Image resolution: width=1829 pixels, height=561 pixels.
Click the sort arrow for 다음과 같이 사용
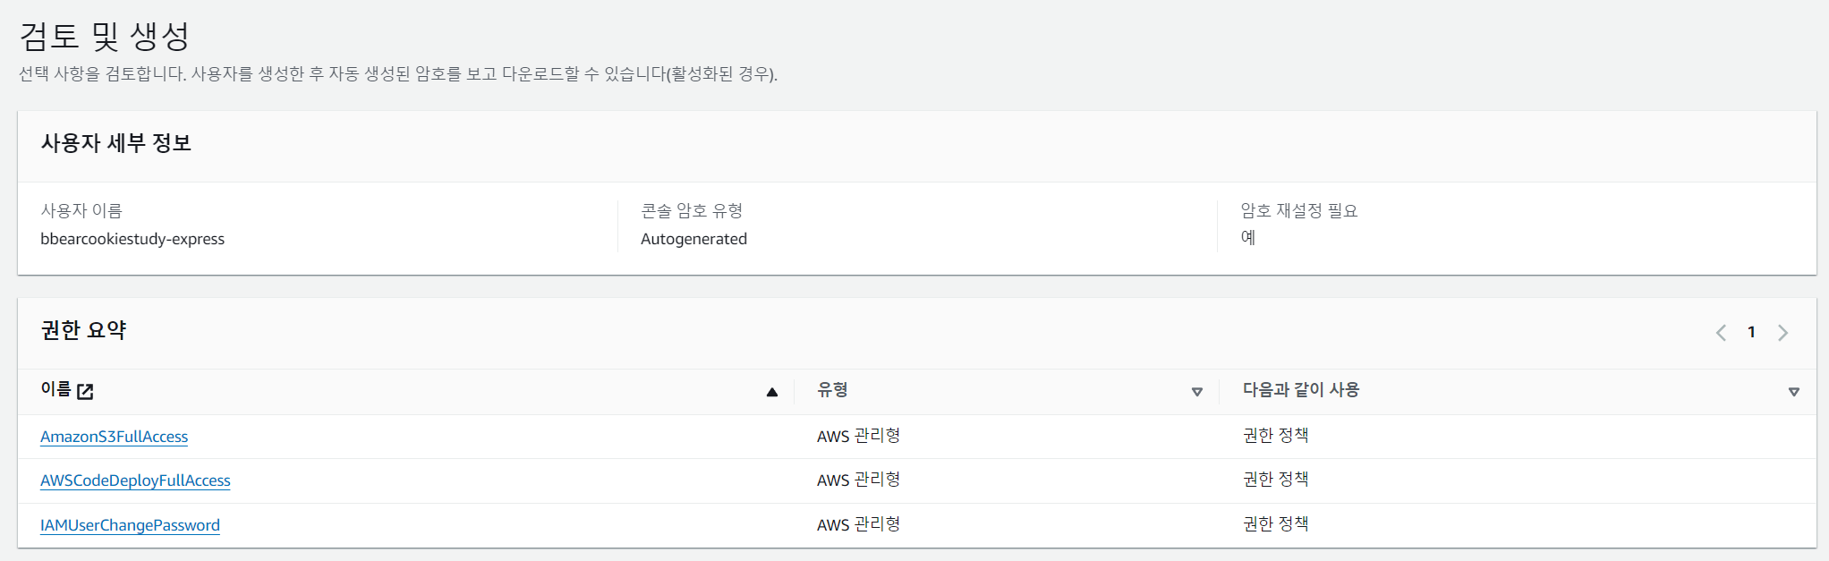1793,392
